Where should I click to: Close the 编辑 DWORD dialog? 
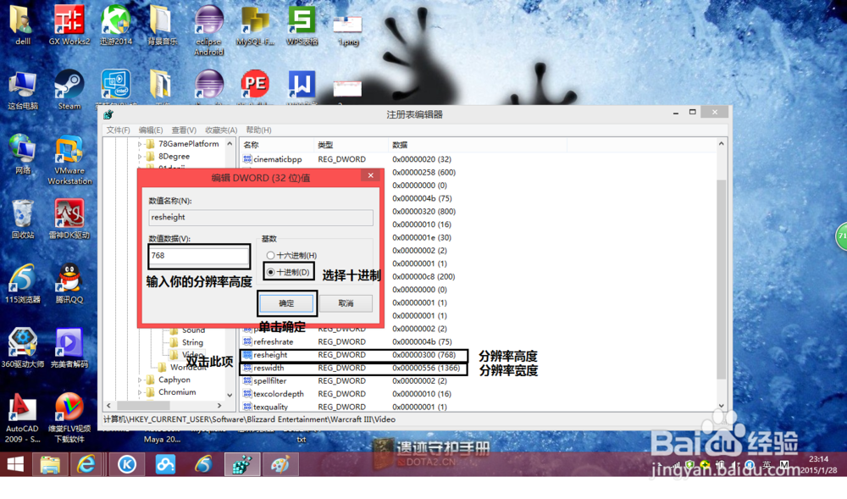tap(371, 175)
